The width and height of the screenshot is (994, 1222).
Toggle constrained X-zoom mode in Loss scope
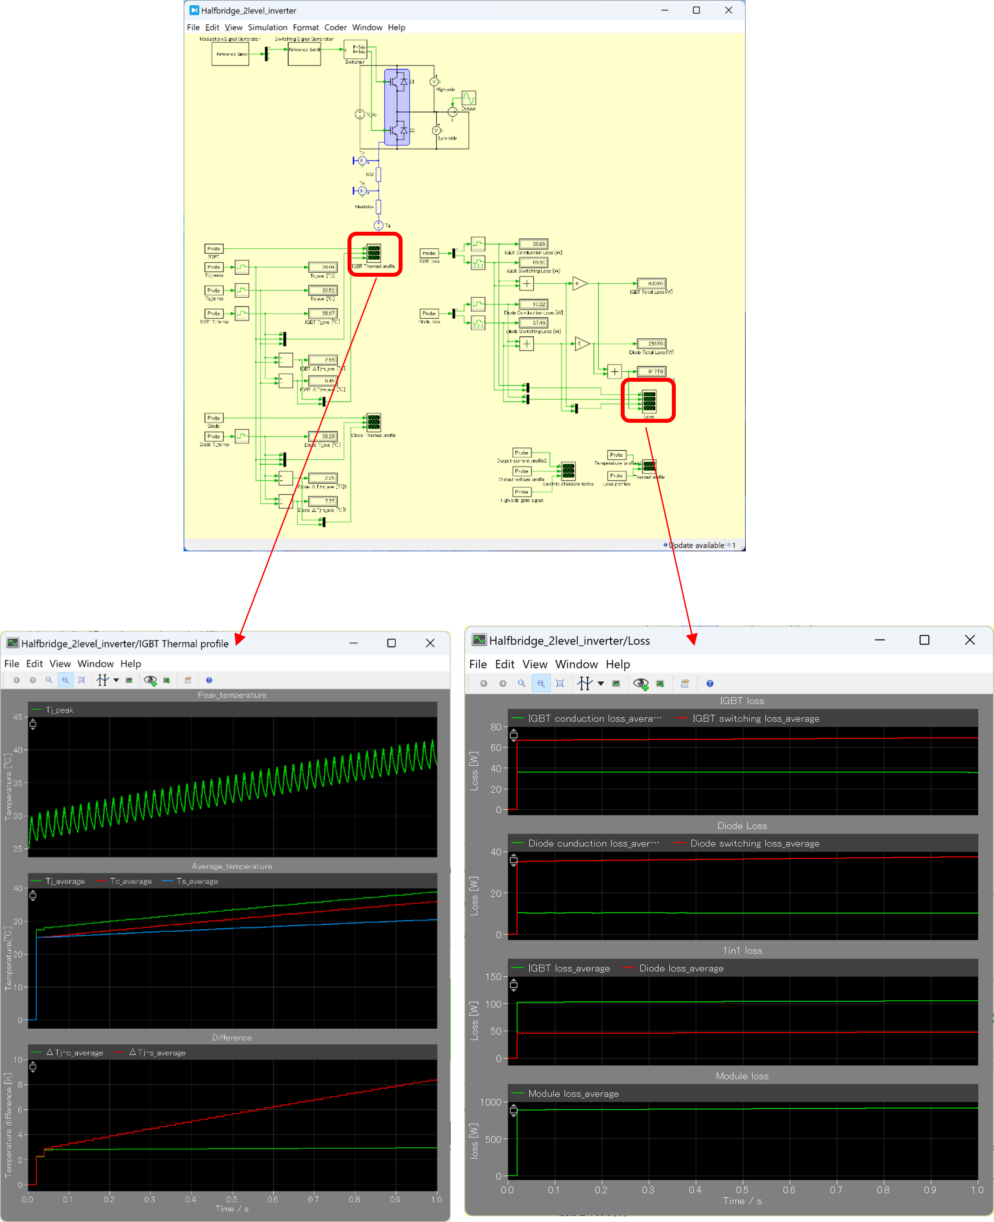pos(541,683)
